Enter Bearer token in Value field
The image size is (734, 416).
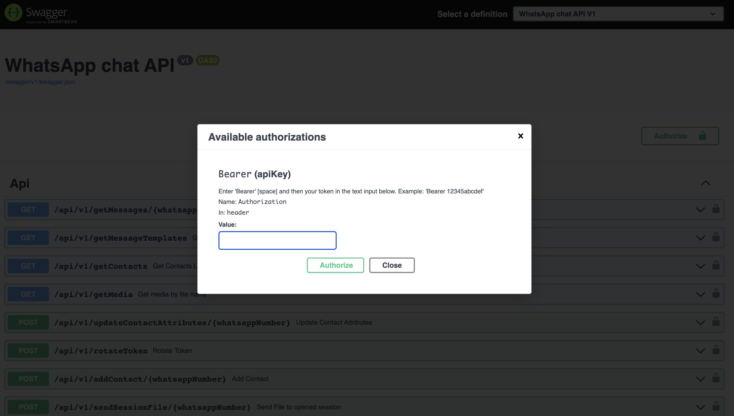point(278,241)
